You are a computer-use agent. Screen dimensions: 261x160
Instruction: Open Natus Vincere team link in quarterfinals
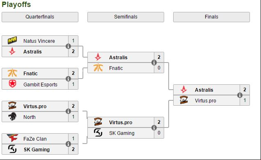(39, 41)
